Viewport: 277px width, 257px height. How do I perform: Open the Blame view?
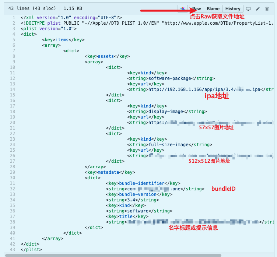point(213,8)
